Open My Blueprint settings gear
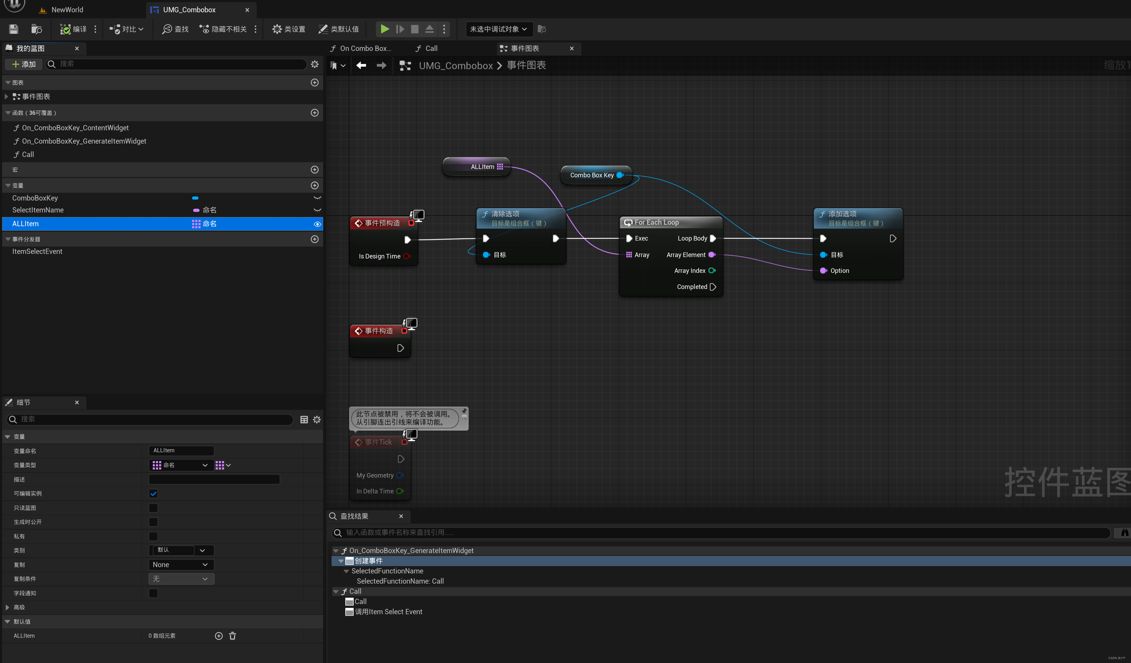This screenshot has width=1131, height=663. coord(315,64)
